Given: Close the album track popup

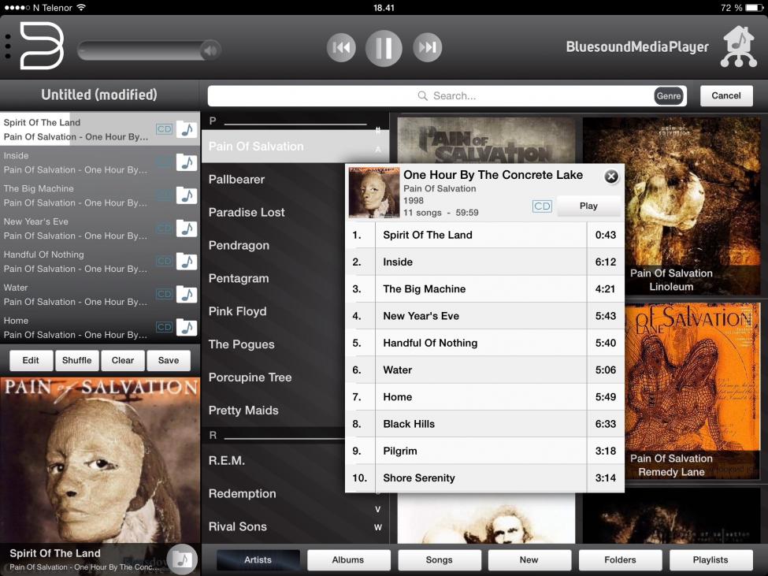Looking at the screenshot, I should [x=611, y=177].
